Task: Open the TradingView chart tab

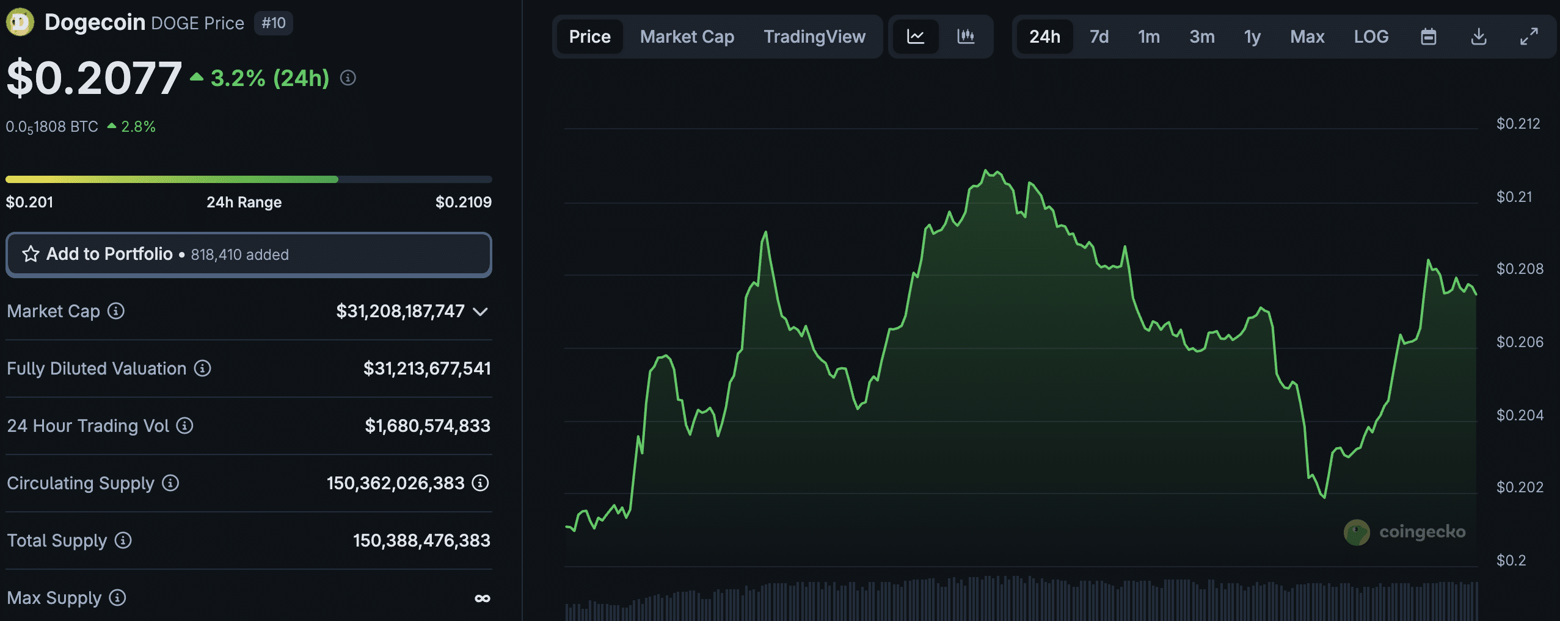Action: [x=814, y=37]
